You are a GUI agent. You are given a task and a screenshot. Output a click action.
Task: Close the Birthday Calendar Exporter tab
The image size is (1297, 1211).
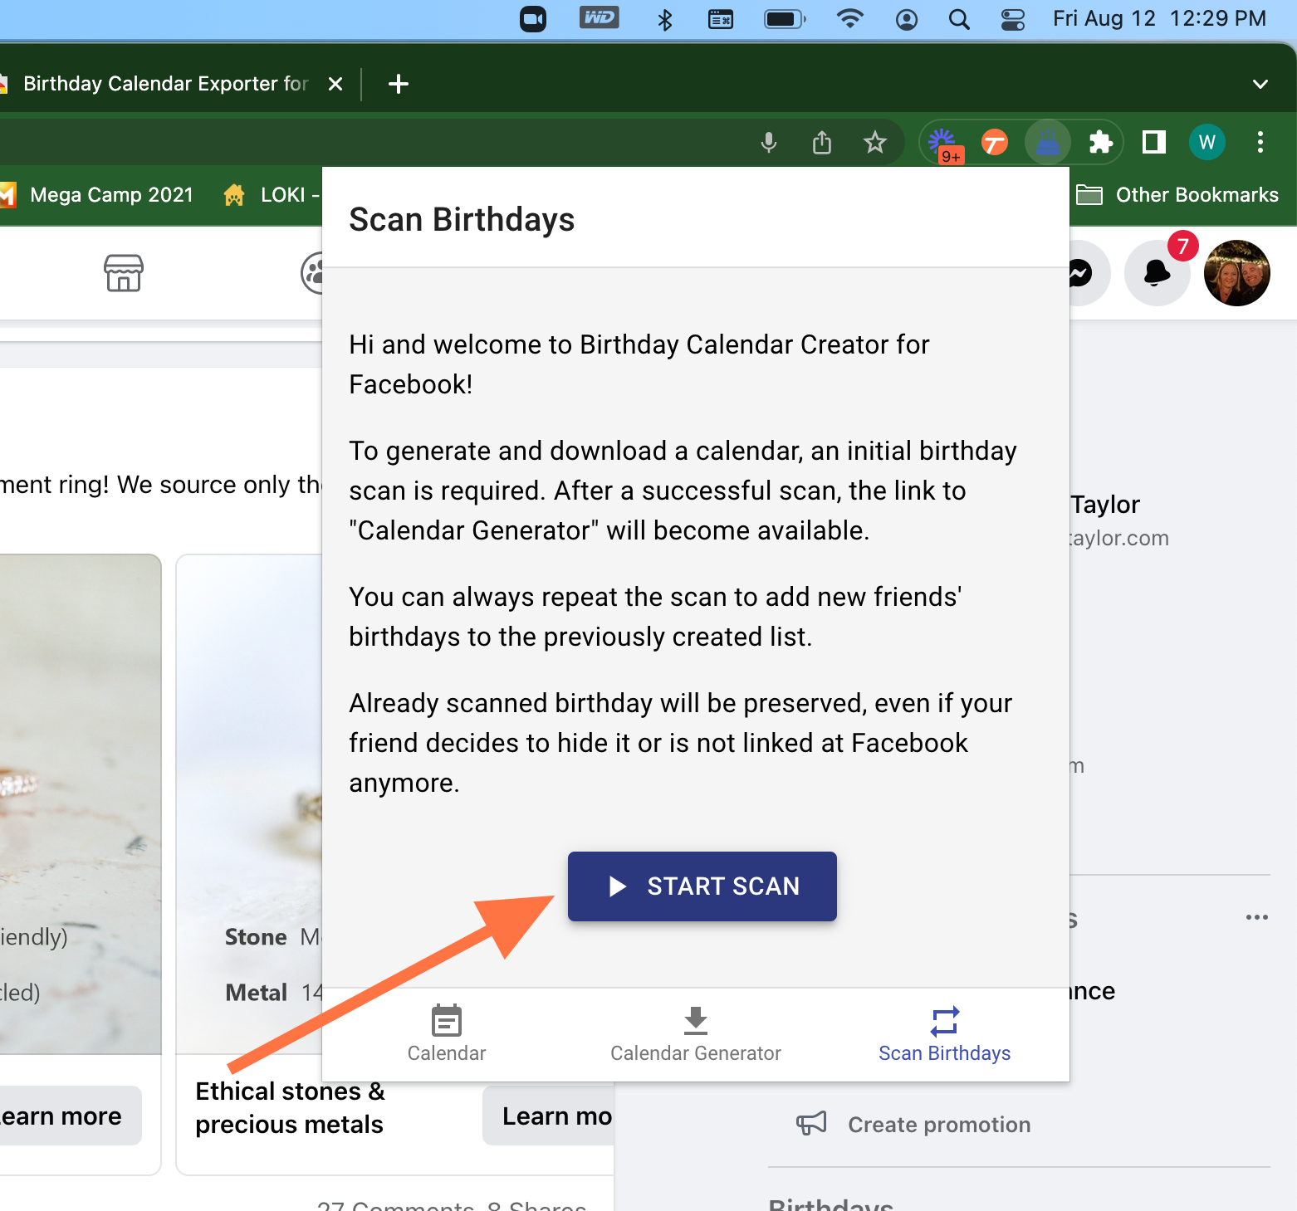(335, 84)
